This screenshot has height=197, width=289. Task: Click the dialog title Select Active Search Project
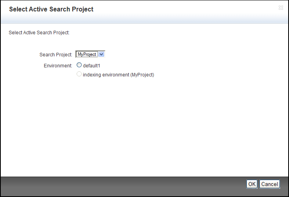(51, 9)
